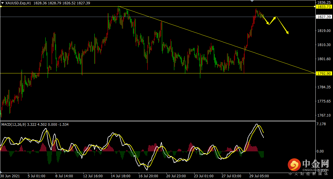333x179 pixels.
Task: Click the current price label 1827.39
Action: coord(324,17)
